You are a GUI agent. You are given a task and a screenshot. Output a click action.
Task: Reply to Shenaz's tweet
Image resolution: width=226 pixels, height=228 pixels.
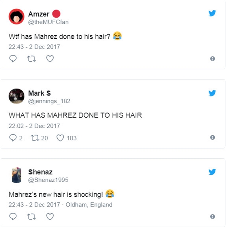coord(13,217)
